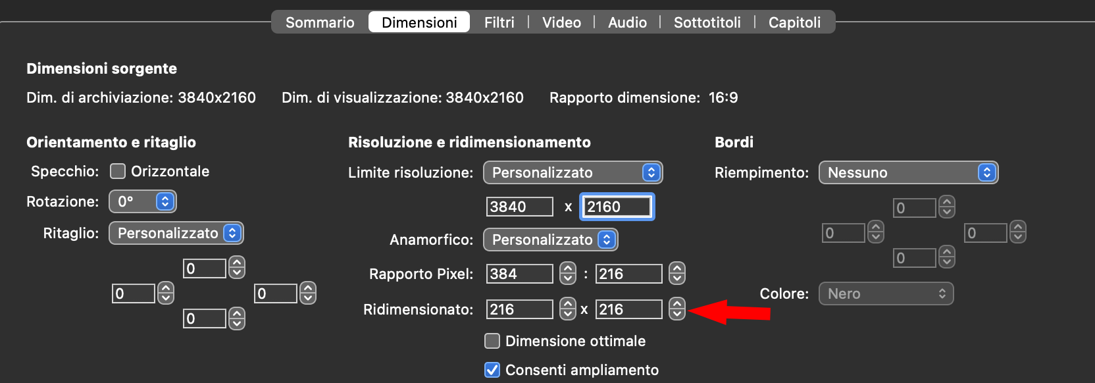Enable the Orizzontale mirror checkbox
Viewport: 1095px width, 383px height.
coord(118,171)
